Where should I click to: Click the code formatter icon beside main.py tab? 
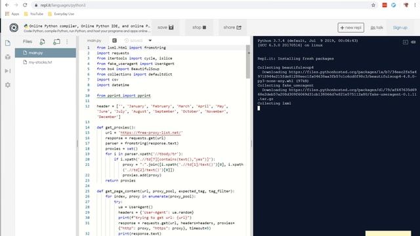point(114,41)
